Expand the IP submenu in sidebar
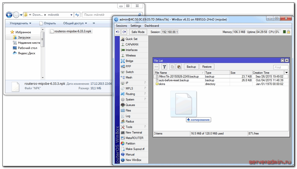Screen dimensions: 297x169 pos(145,83)
